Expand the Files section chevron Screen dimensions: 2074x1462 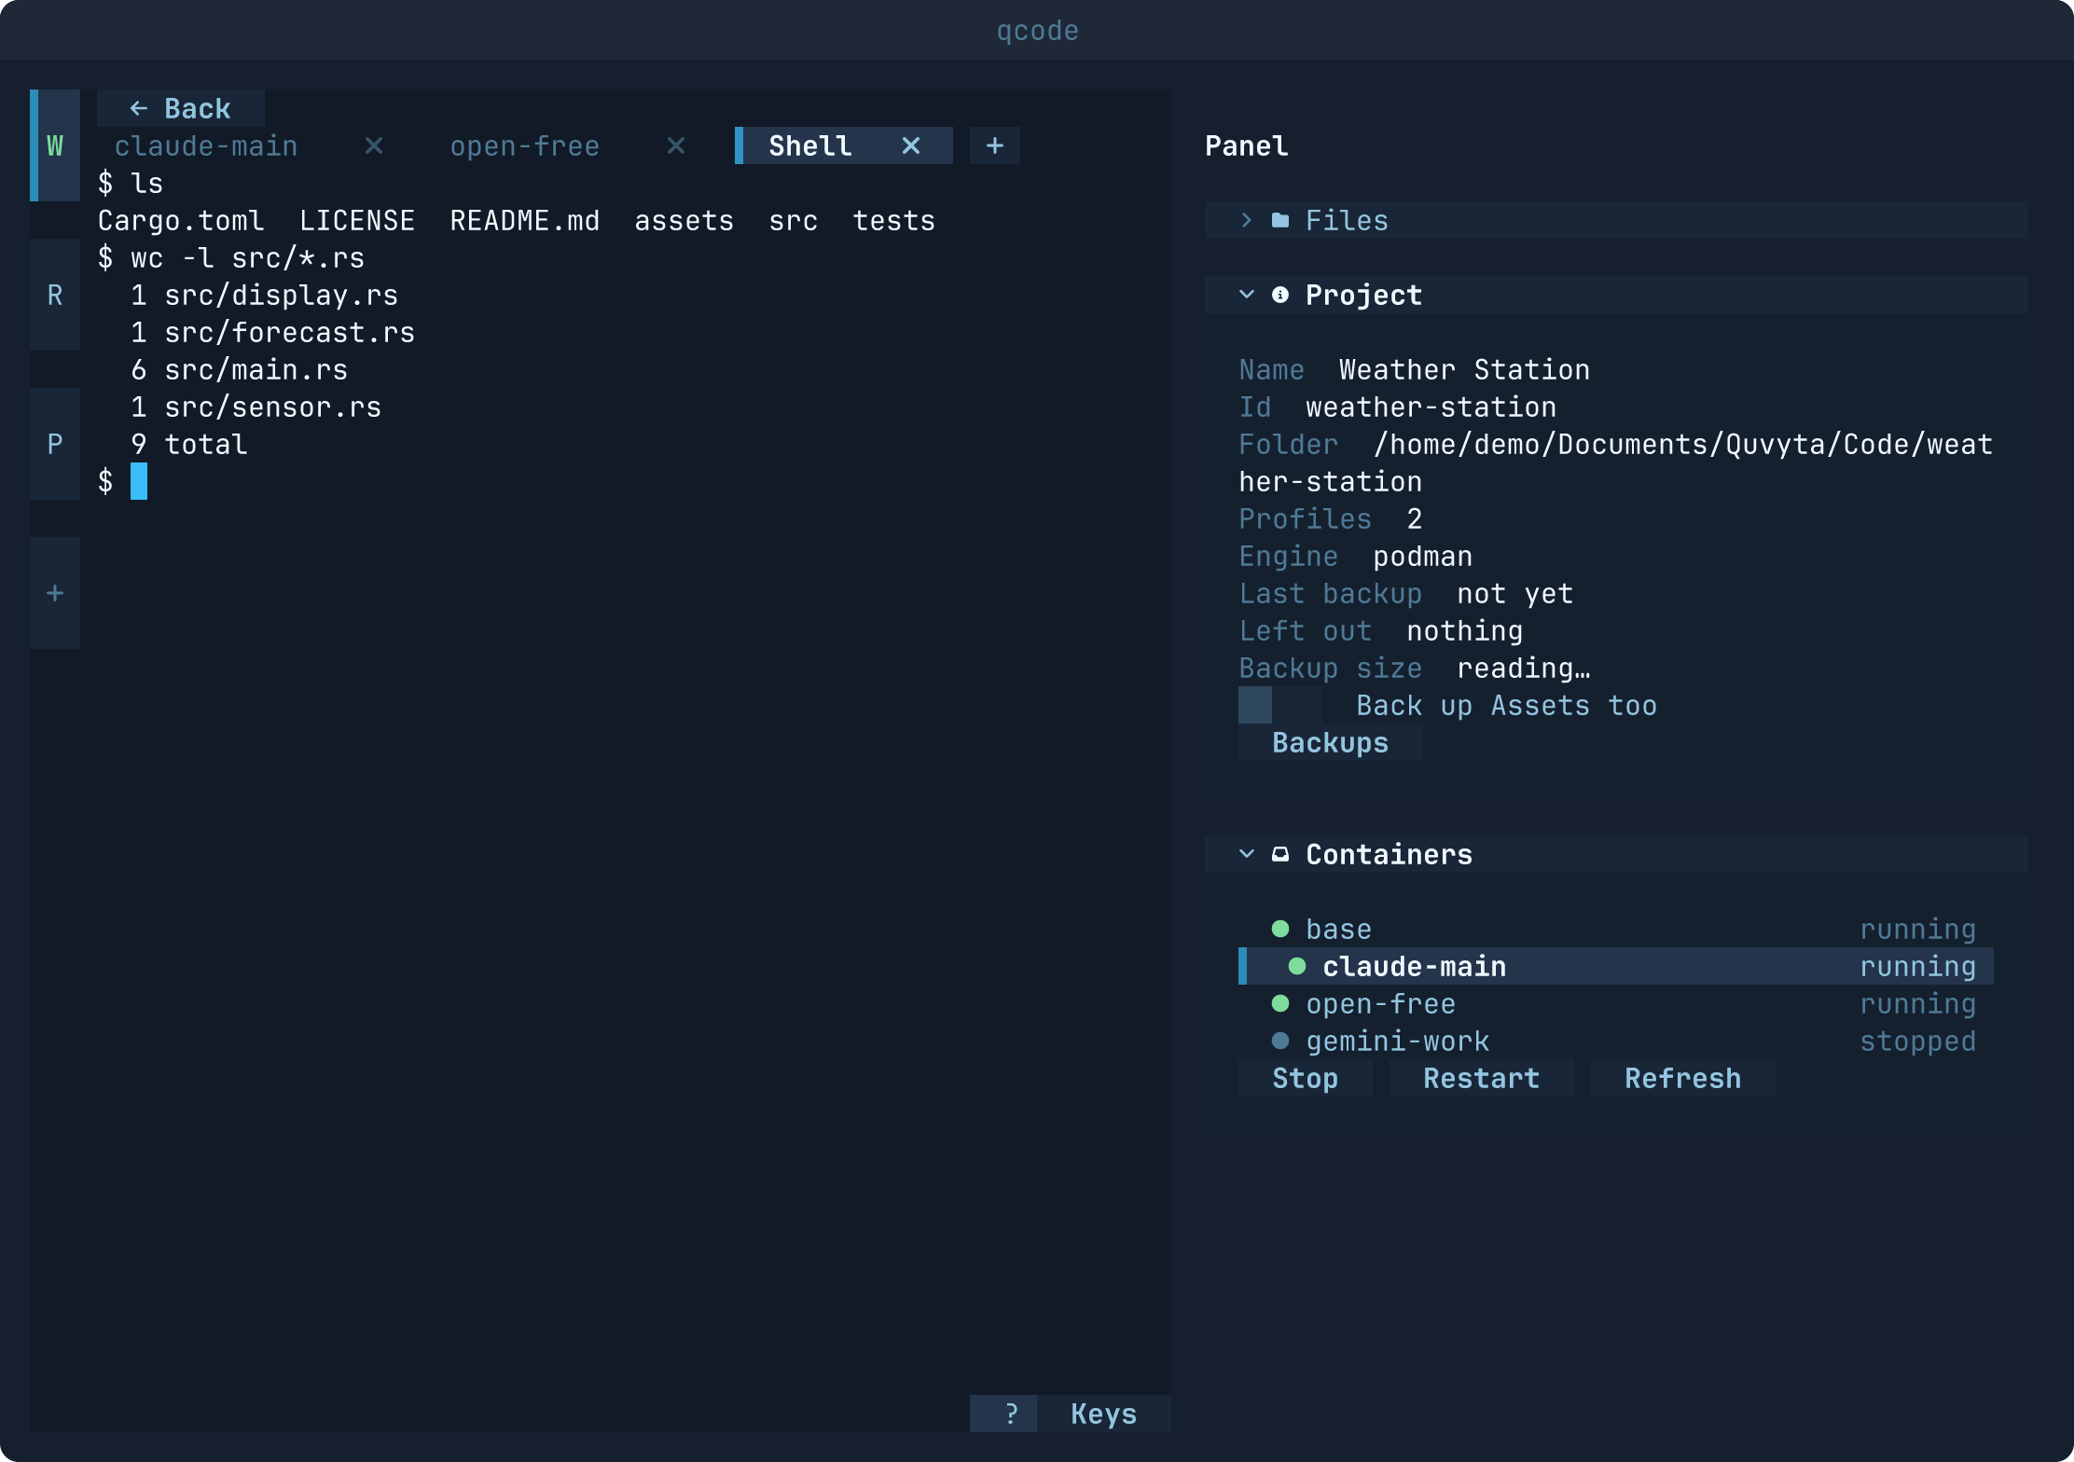(1247, 220)
